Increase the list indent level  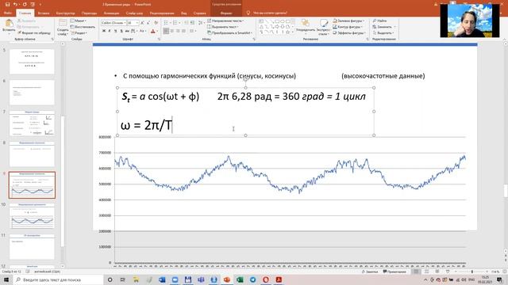192,23
